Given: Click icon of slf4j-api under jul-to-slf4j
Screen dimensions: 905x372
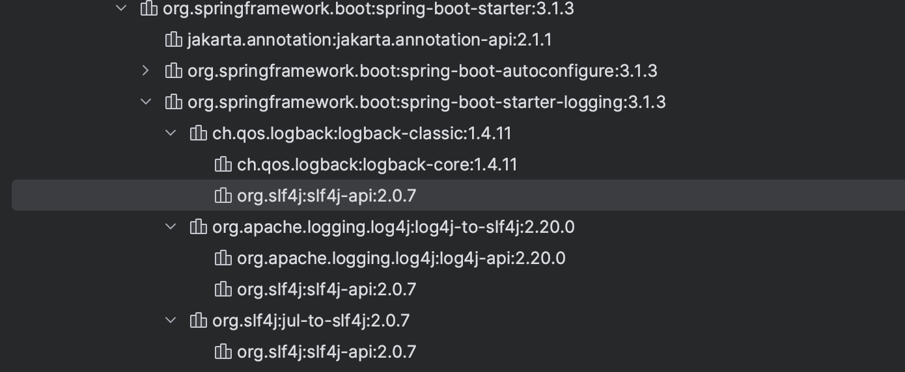Looking at the screenshot, I should 223,352.
